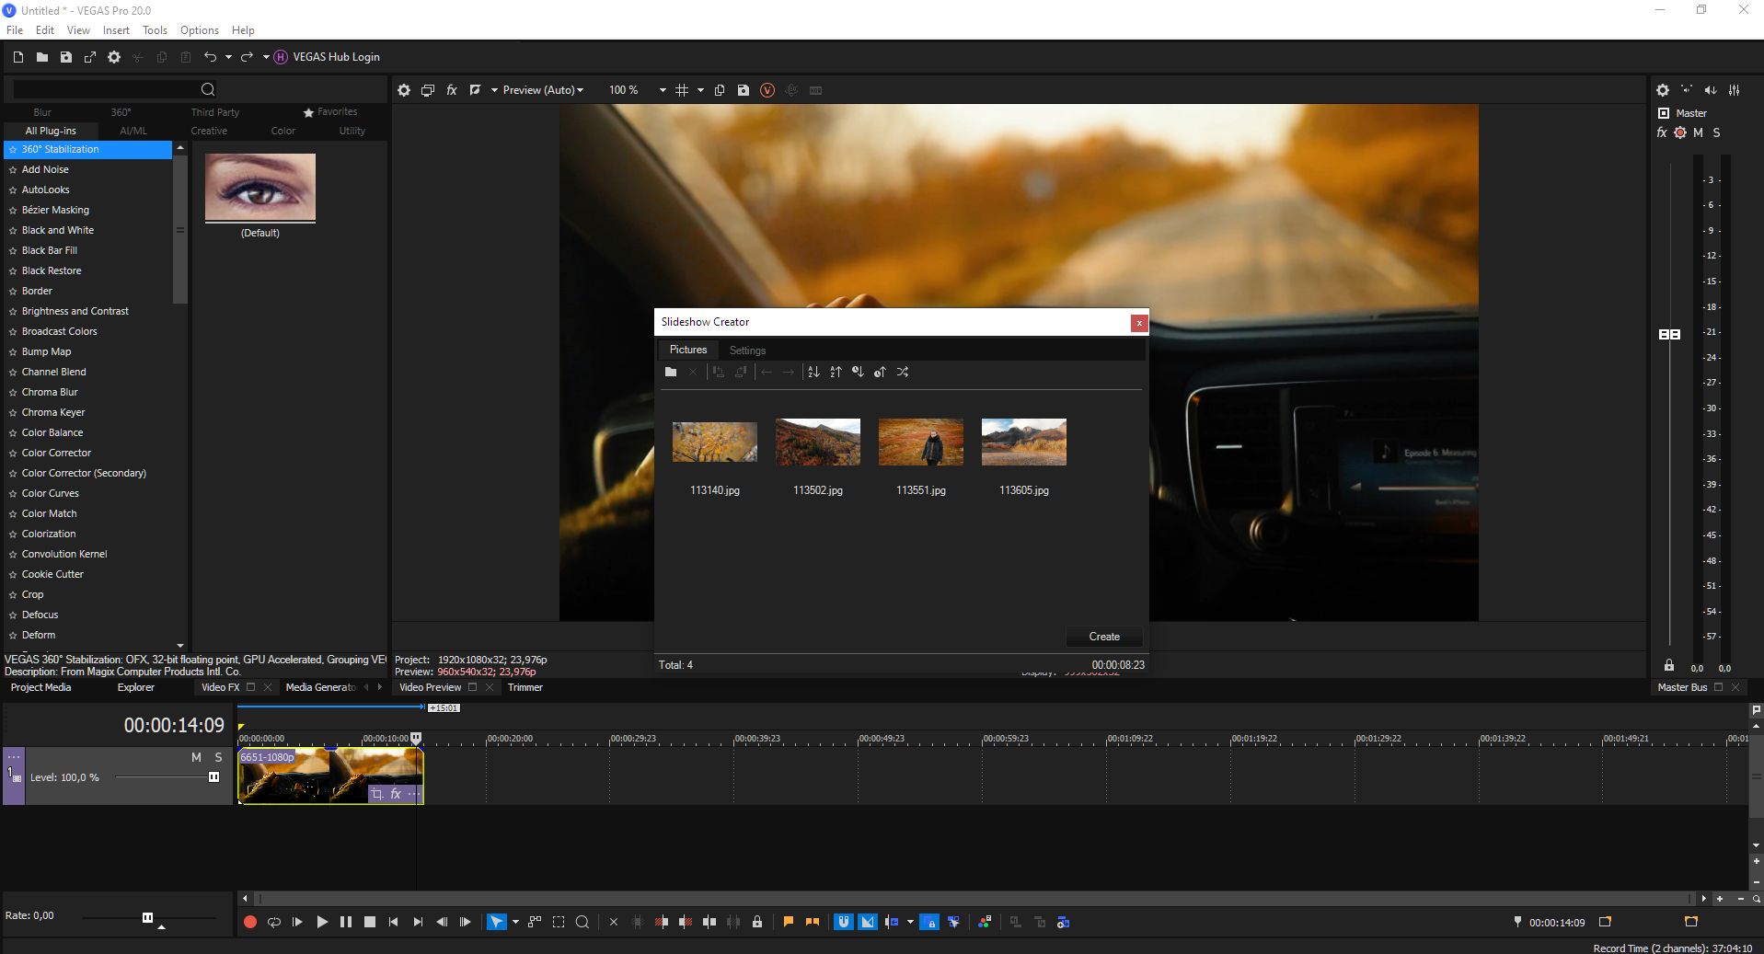The image size is (1764, 954).
Task: Switch to the Project Media tab
Action: [40, 687]
